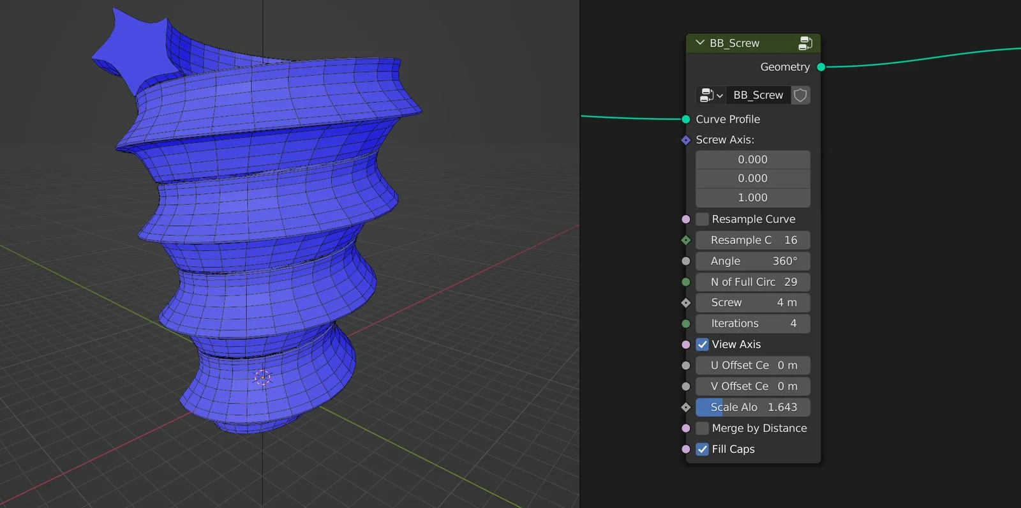The image size is (1021, 508).
Task: Click the Scale Alo slider showing 1.643
Action: 753,407
